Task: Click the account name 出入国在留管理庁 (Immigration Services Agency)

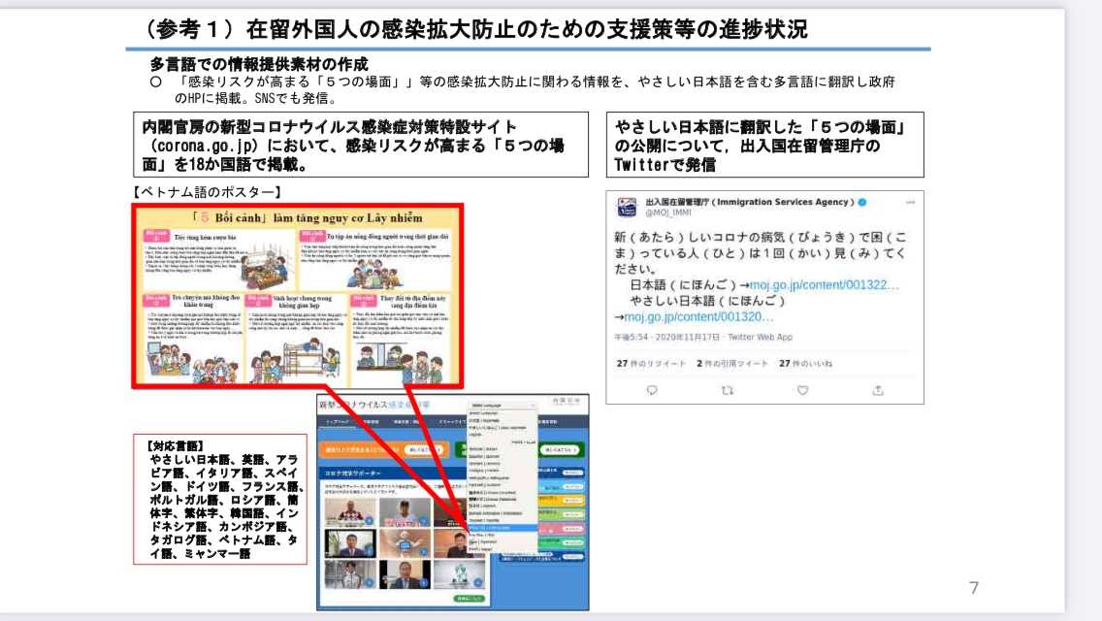Action: (x=750, y=202)
